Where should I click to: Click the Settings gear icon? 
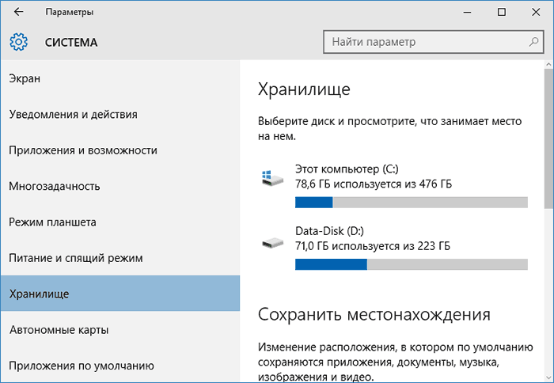18,42
